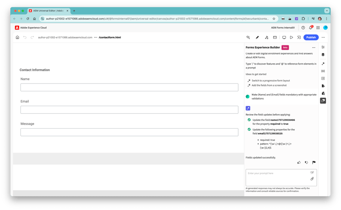This screenshot has height=210, width=341.
Task: Open the variables (x) rail icon
Action: point(323,71)
